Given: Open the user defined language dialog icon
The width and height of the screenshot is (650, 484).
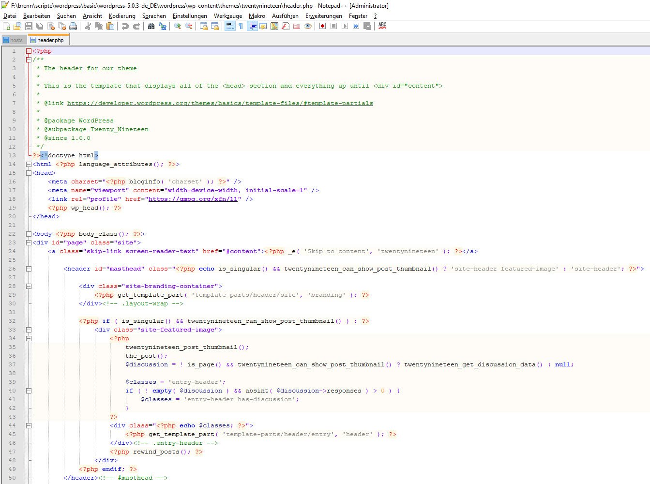Looking at the screenshot, I should coord(263,26).
